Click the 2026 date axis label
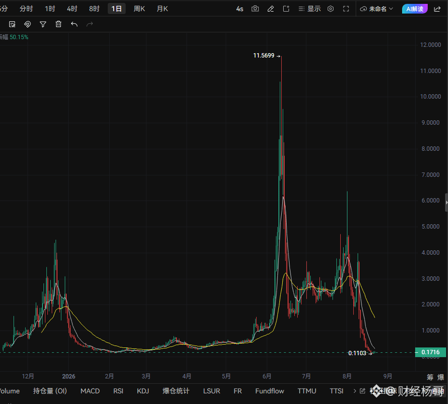The image size is (448, 404). (x=69, y=376)
